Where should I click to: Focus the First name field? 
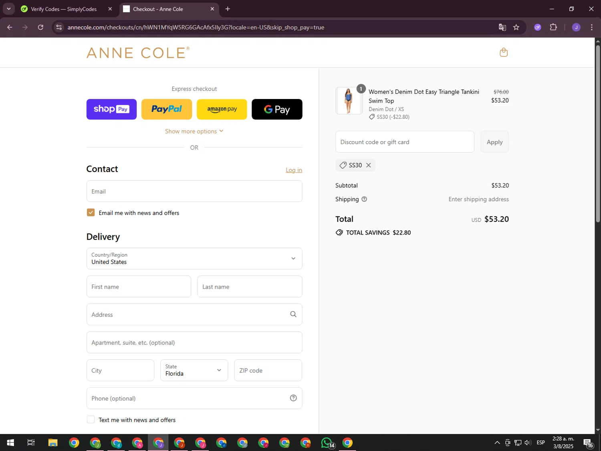[x=139, y=287]
